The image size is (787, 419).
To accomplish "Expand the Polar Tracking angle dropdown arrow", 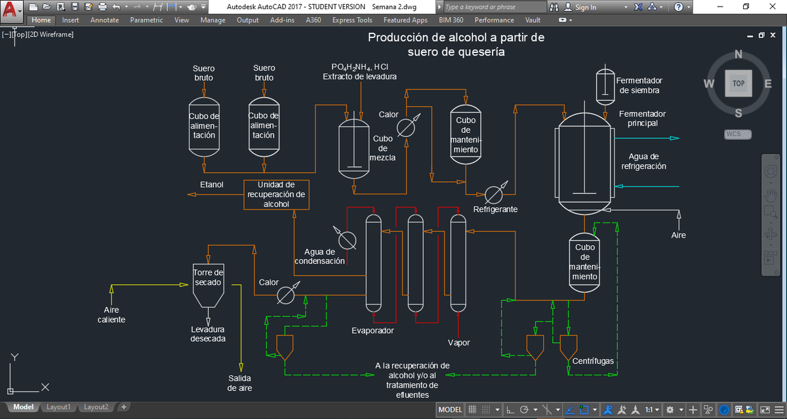I will pos(535,409).
